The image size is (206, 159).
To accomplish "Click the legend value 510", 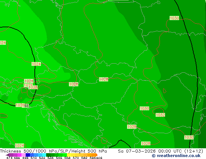I will coord(34,158).
